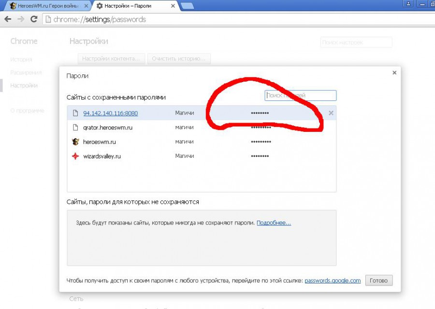Remove saved password for 94.142.140.116:8080
Screen dimensions: 435x309
(x=331, y=113)
